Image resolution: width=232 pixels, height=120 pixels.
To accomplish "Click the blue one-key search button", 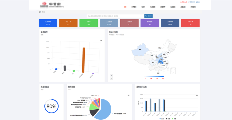I will point(148,16).
